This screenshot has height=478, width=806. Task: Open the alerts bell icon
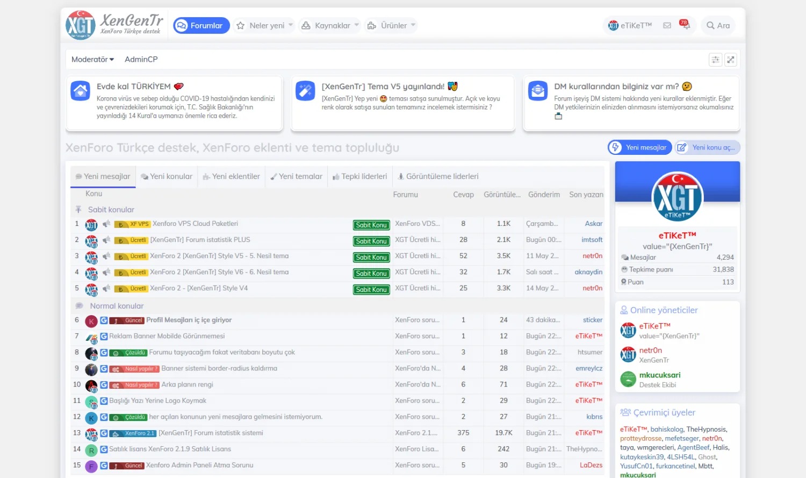click(685, 25)
